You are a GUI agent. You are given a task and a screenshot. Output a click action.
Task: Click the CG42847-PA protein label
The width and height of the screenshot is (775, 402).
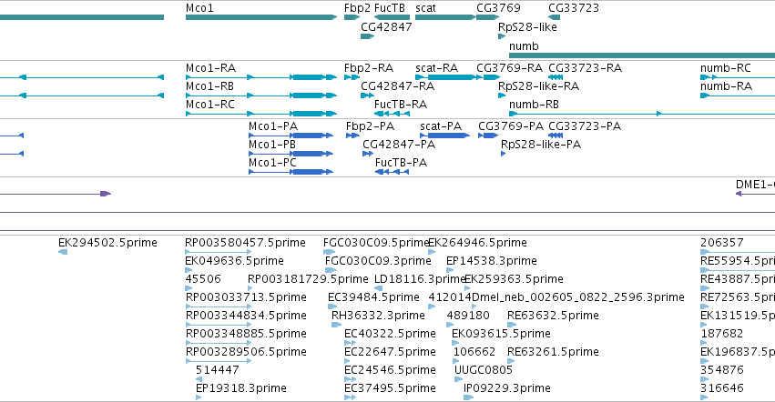click(399, 145)
